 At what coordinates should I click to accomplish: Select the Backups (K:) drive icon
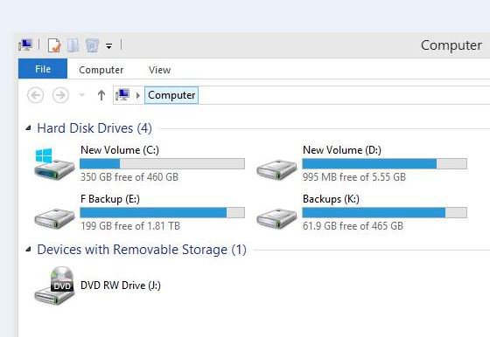pos(276,218)
